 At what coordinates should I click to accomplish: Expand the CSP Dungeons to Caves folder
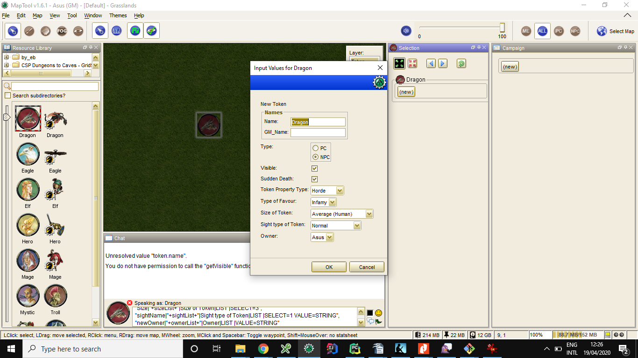[x=7, y=64]
